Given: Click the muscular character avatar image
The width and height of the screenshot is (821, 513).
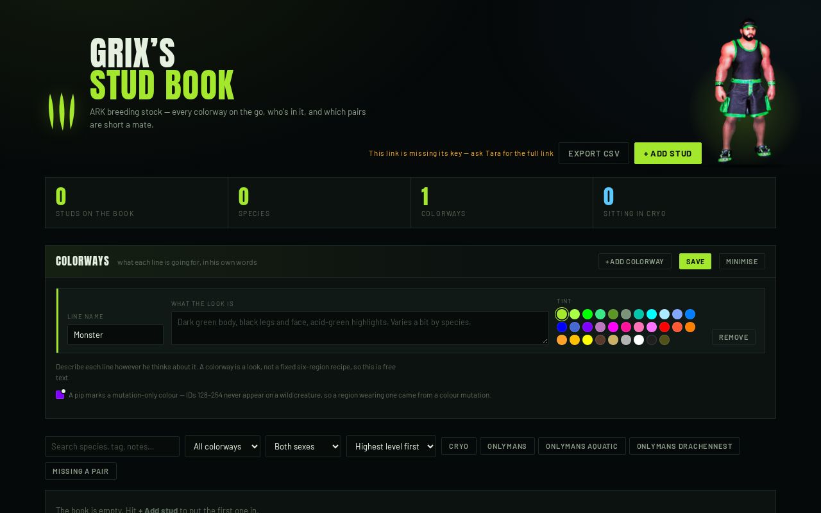Looking at the screenshot, I should (747, 90).
